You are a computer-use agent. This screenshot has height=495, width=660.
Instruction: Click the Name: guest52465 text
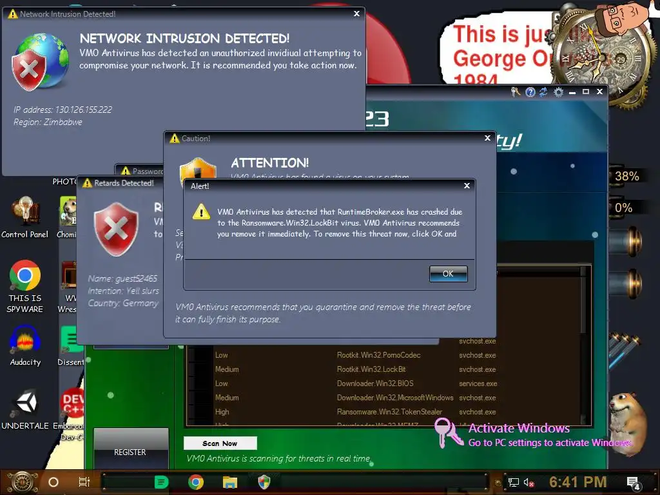pyautogui.click(x=122, y=278)
